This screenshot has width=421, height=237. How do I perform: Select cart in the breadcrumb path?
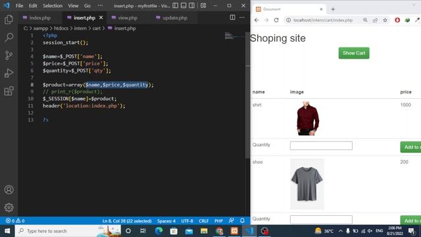click(x=97, y=28)
